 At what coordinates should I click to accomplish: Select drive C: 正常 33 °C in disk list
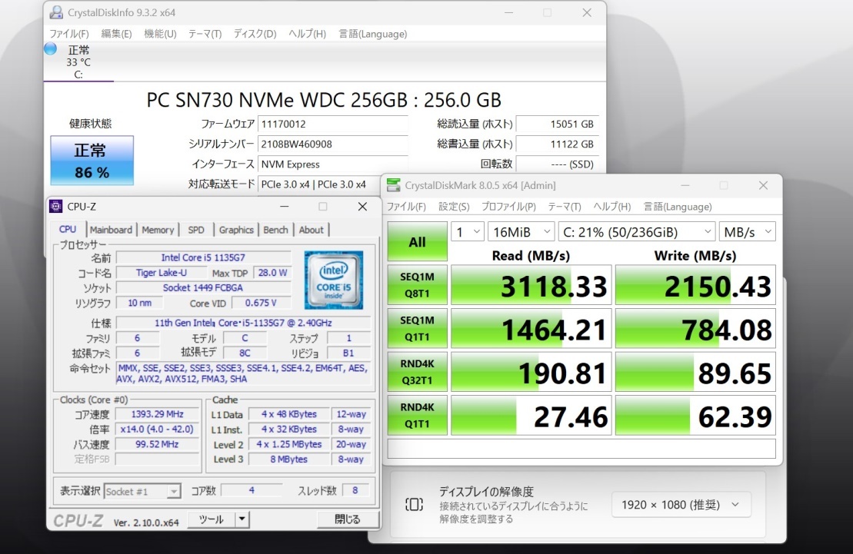pyautogui.click(x=79, y=62)
